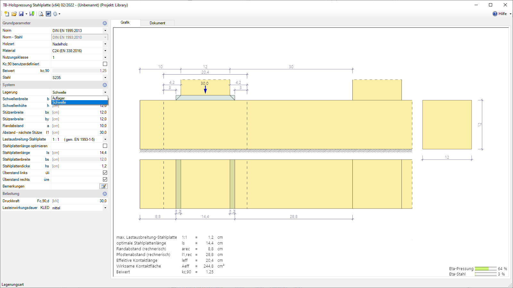This screenshot has height=288, width=513.
Task: Click the Stahlplattenlänge ls value field
Action: click(80, 153)
